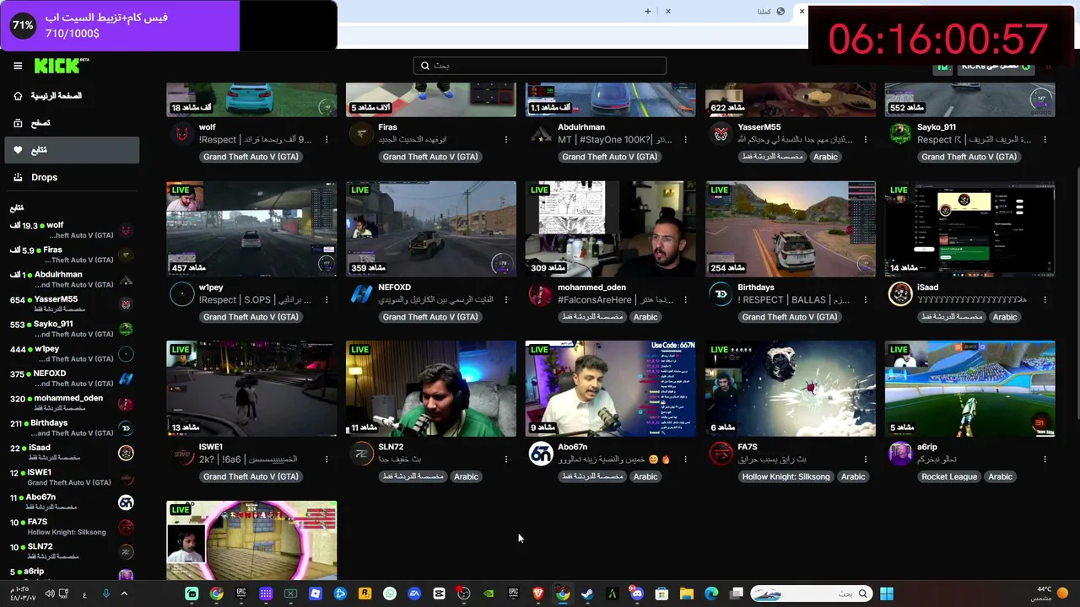Open options menu for NEFOXD stream card
The width and height of the screenshot is (1080, 607).
pyautogui.click(x=506, y=299)
